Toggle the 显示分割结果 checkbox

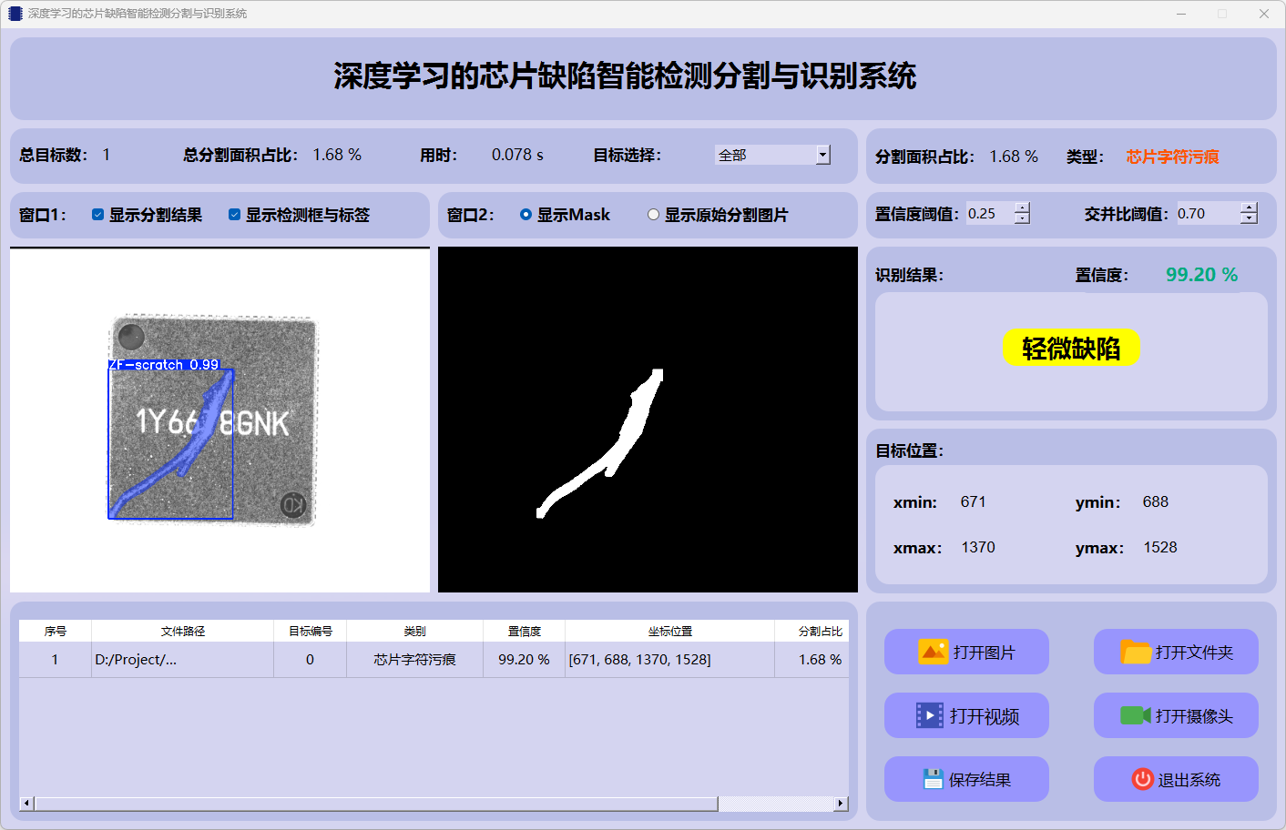point(97,215)
